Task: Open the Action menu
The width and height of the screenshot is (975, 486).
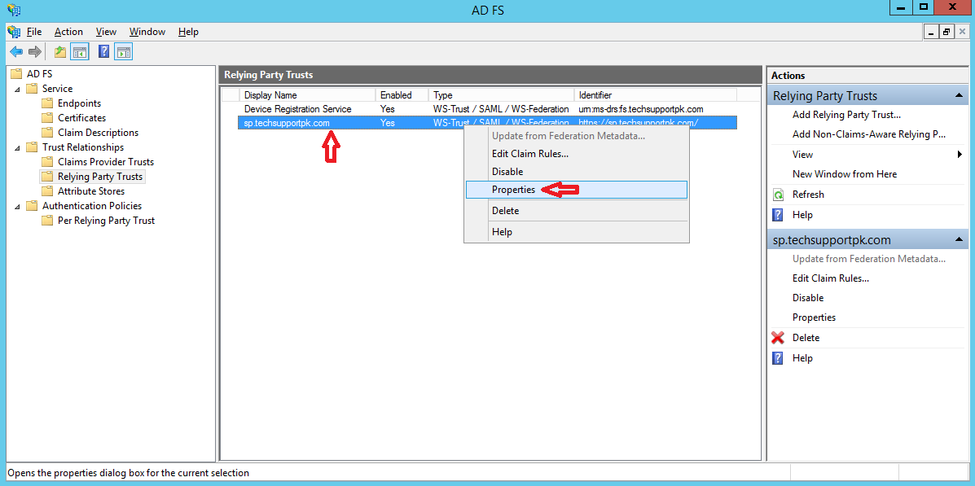Action: (68, 31)
